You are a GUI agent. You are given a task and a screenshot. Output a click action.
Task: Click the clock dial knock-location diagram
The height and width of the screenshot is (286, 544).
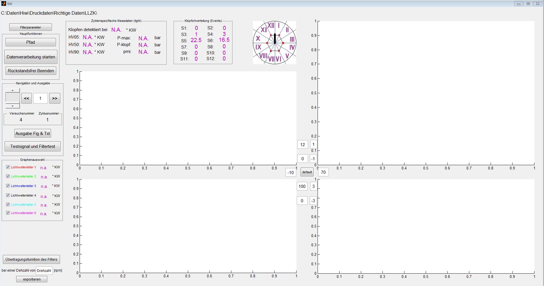[x=275, y=43]
